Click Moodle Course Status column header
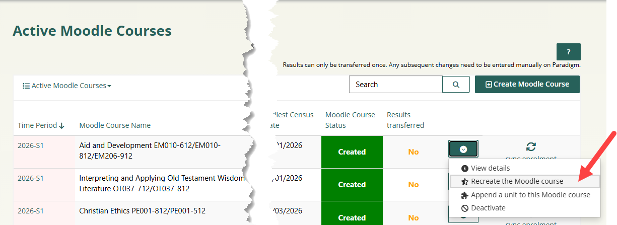The width and height of the screenshot is (617, 225). point(350,120)
